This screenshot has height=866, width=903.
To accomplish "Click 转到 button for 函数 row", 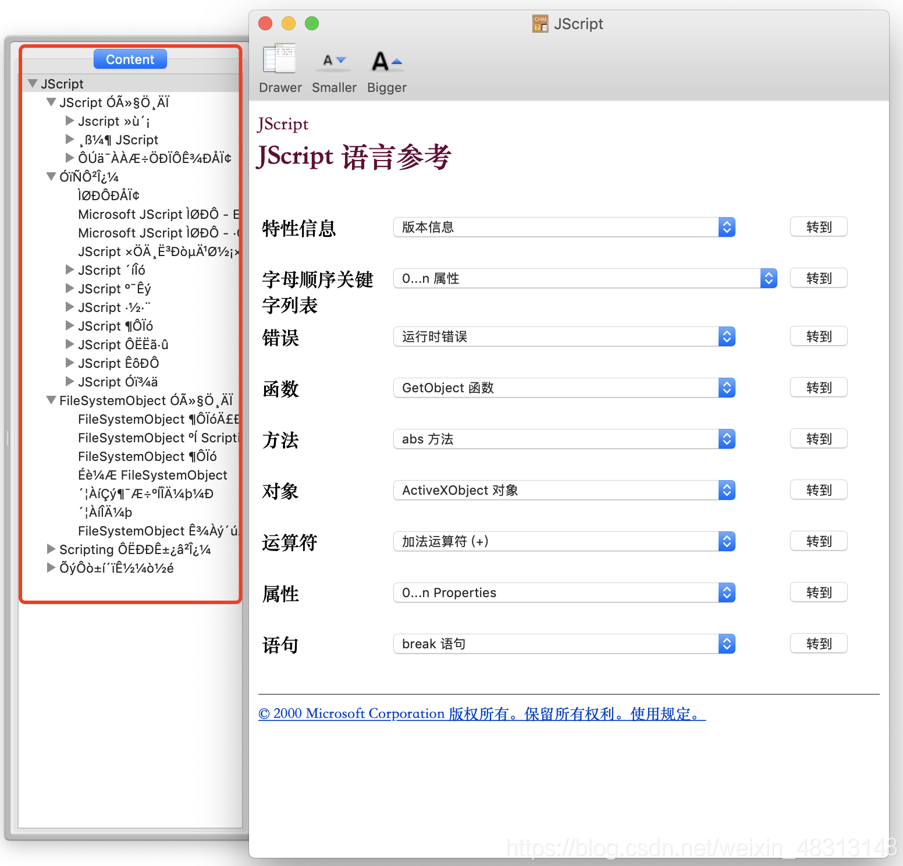I will pos(819,388).
